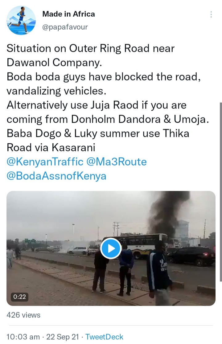Click the 'Road via Kasarani' tweet text

point(51,148)
